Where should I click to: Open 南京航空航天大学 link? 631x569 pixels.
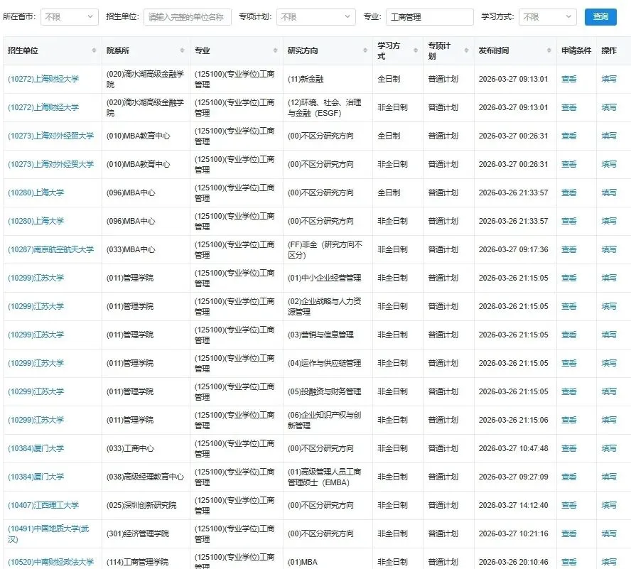click(50, 249)
